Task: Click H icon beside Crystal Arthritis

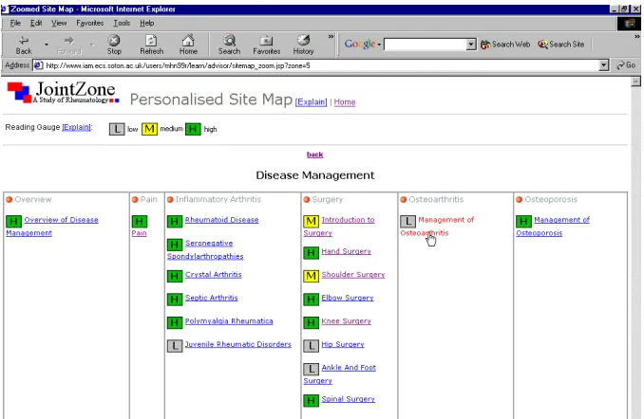Action: tap(175, 276)
